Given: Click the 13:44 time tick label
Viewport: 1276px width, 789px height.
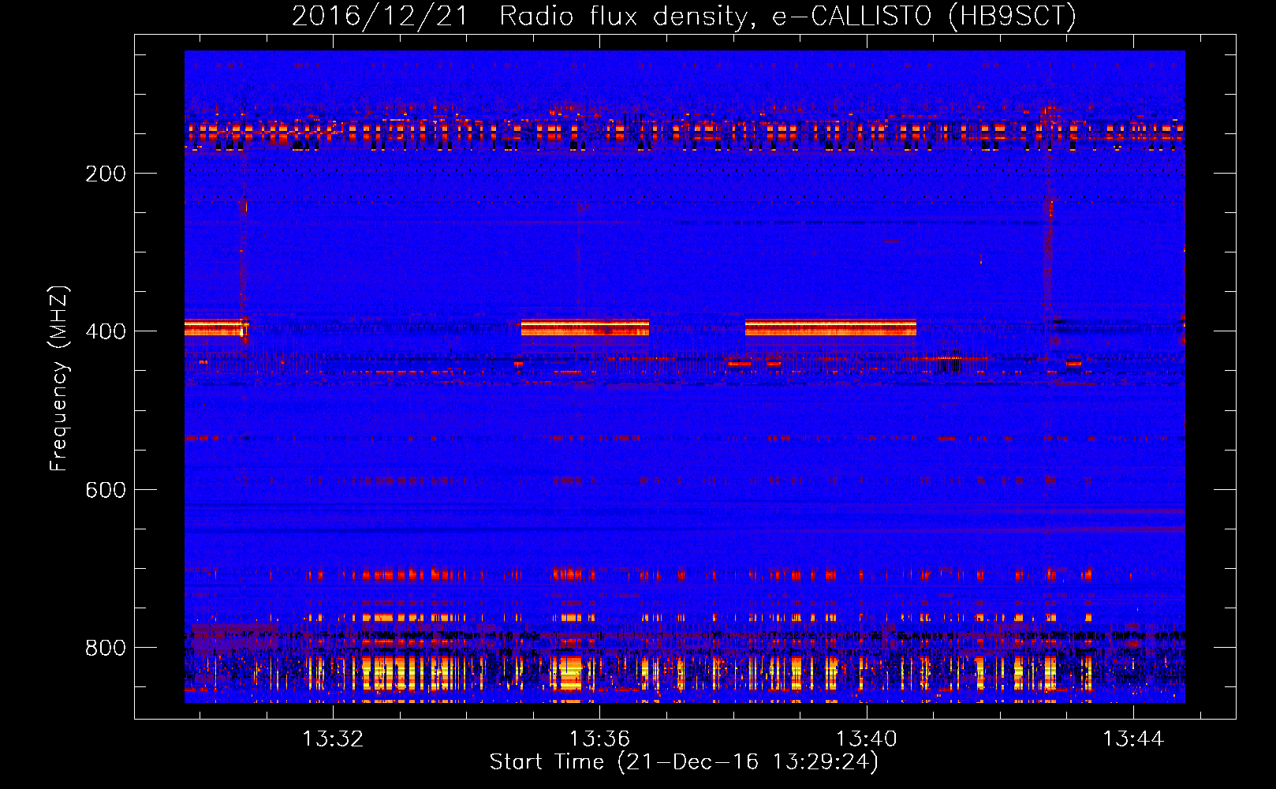Looking at the screenshot, I should [1132, 739].
